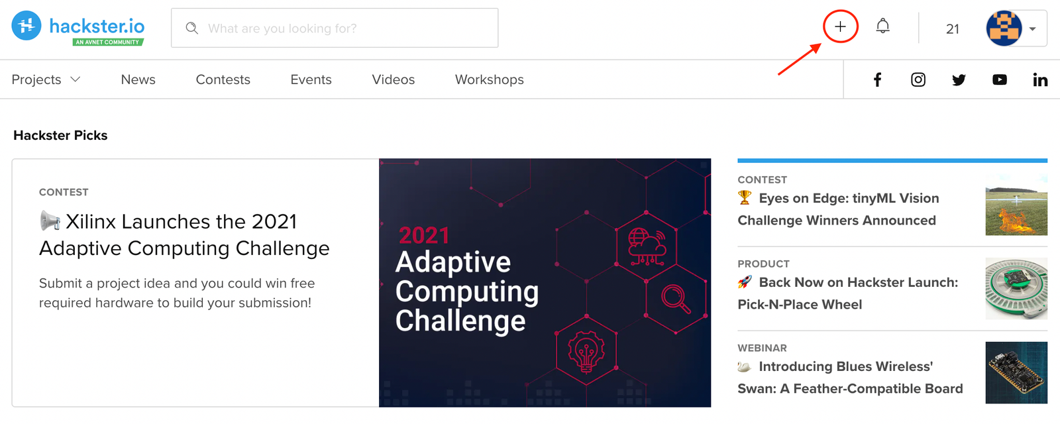Click the CONTEST label above the Xilinx headline
The width and height of the screenshot is (1060, 424).
coord(64,192)
